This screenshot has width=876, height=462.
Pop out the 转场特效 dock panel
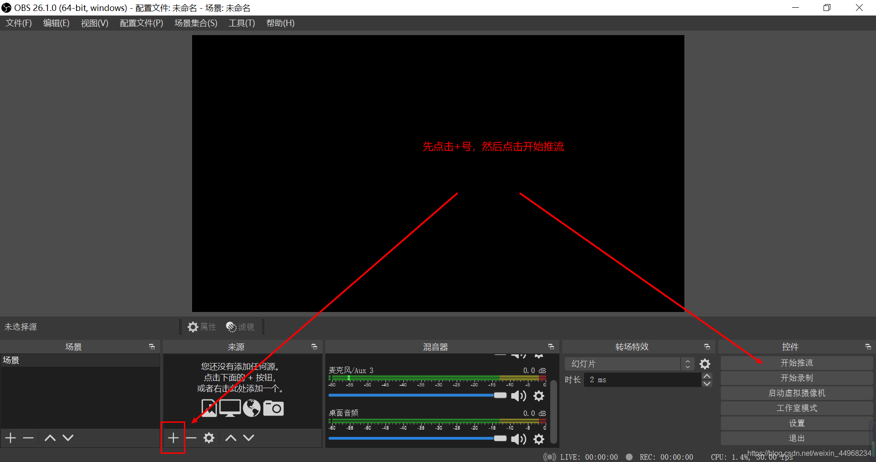[707, 347]
